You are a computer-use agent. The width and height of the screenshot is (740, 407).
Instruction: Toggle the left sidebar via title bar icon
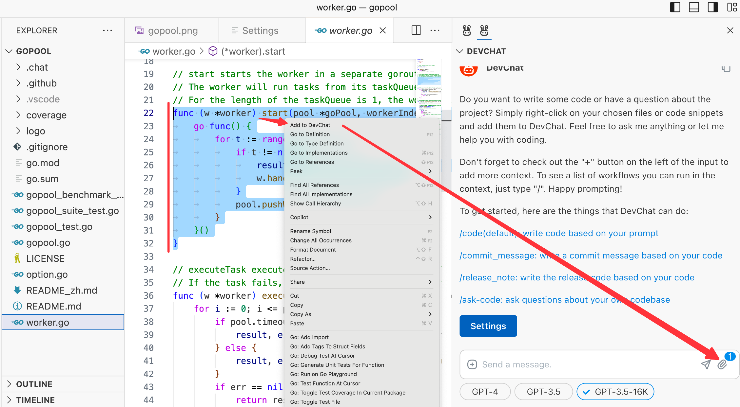(x=675, y=7)
